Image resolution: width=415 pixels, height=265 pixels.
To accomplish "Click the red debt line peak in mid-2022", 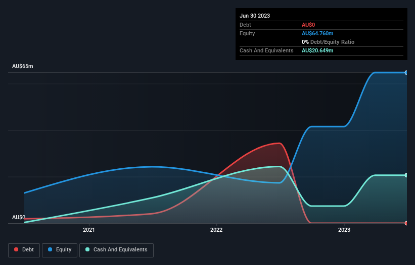I will 279,144.
